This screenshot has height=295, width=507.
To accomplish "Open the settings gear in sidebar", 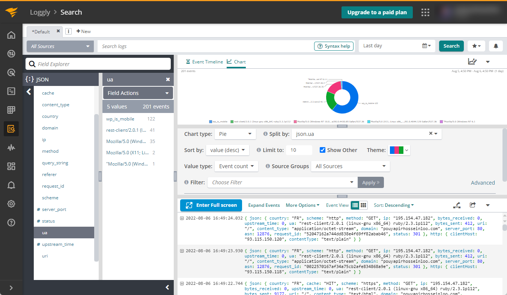I will click(11, 204).
